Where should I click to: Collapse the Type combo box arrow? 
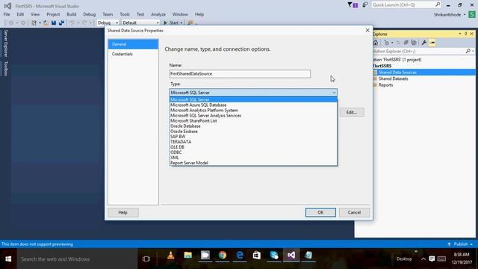[334, 93]
